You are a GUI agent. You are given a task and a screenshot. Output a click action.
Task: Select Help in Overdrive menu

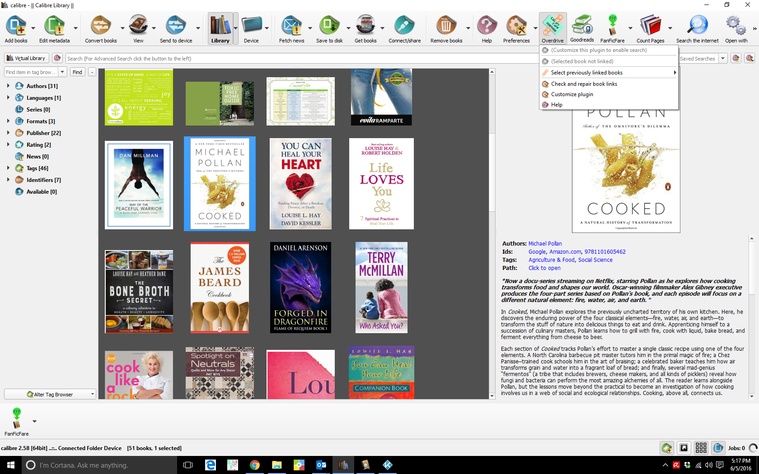tap(609, 105)
